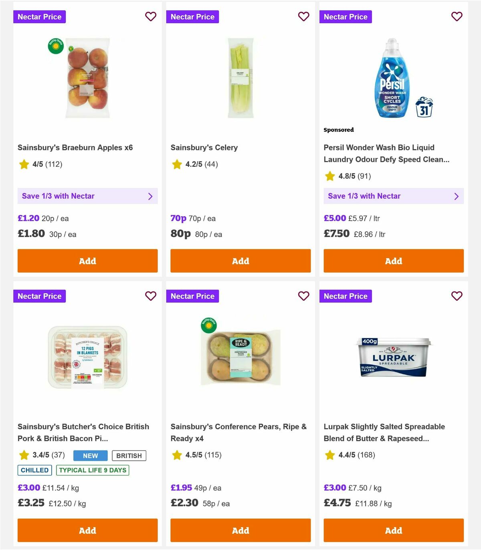
Task: Click the heart icon on Lurpak Spreadable
Action: (457, 296)
